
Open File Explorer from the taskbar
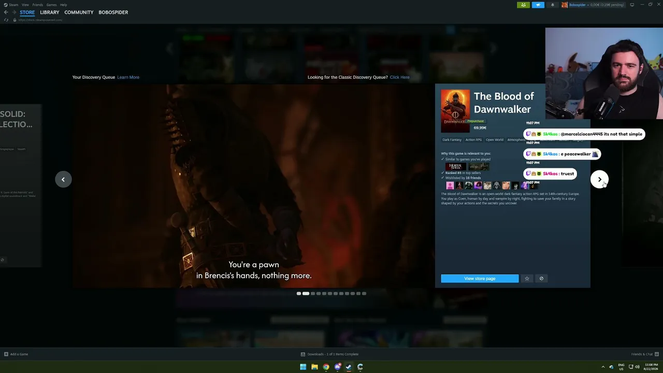point(314,367)
